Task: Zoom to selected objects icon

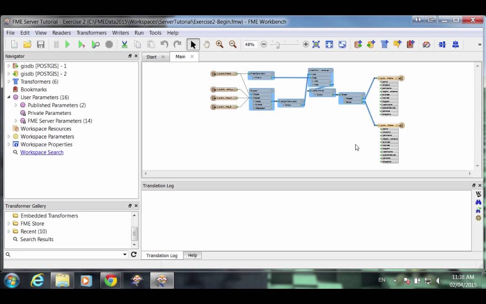Action: click(x=316, y=44)
